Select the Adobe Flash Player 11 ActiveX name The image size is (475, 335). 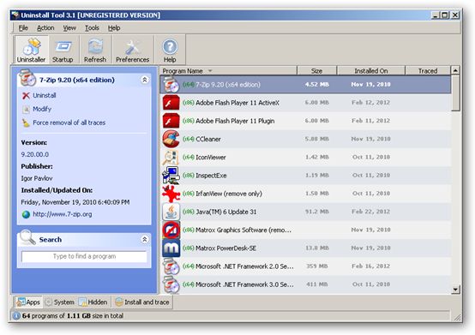tap(237, 103)
